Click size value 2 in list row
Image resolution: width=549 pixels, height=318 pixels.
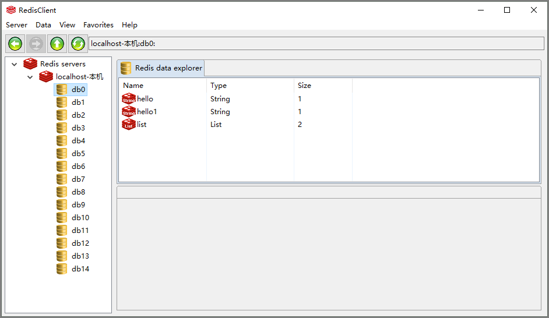(x=300, y=124)
